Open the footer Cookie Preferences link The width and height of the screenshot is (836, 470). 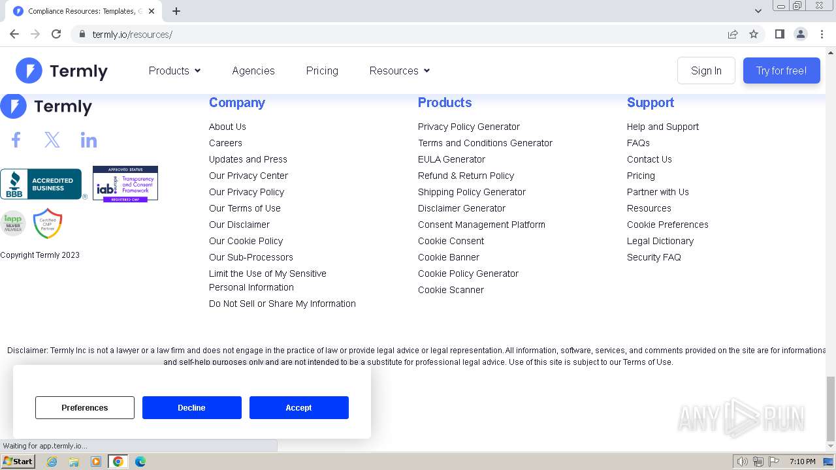click(667, 225)
